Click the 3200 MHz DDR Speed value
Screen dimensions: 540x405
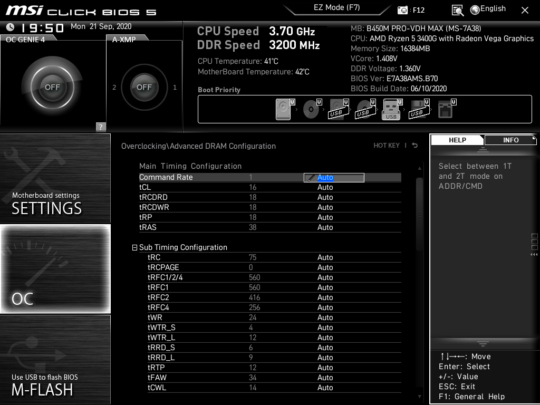click(x=294, y=45)
